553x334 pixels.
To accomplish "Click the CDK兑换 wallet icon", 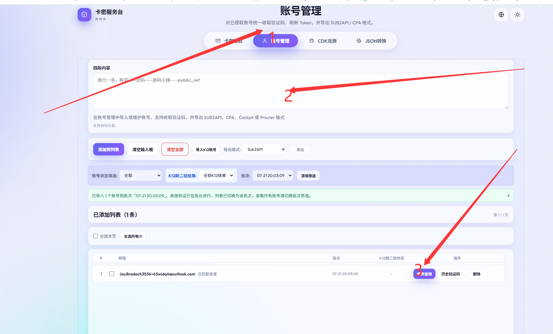I will click(311, 41).
